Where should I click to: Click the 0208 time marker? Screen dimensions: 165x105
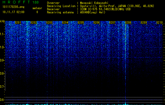(128, 23)
